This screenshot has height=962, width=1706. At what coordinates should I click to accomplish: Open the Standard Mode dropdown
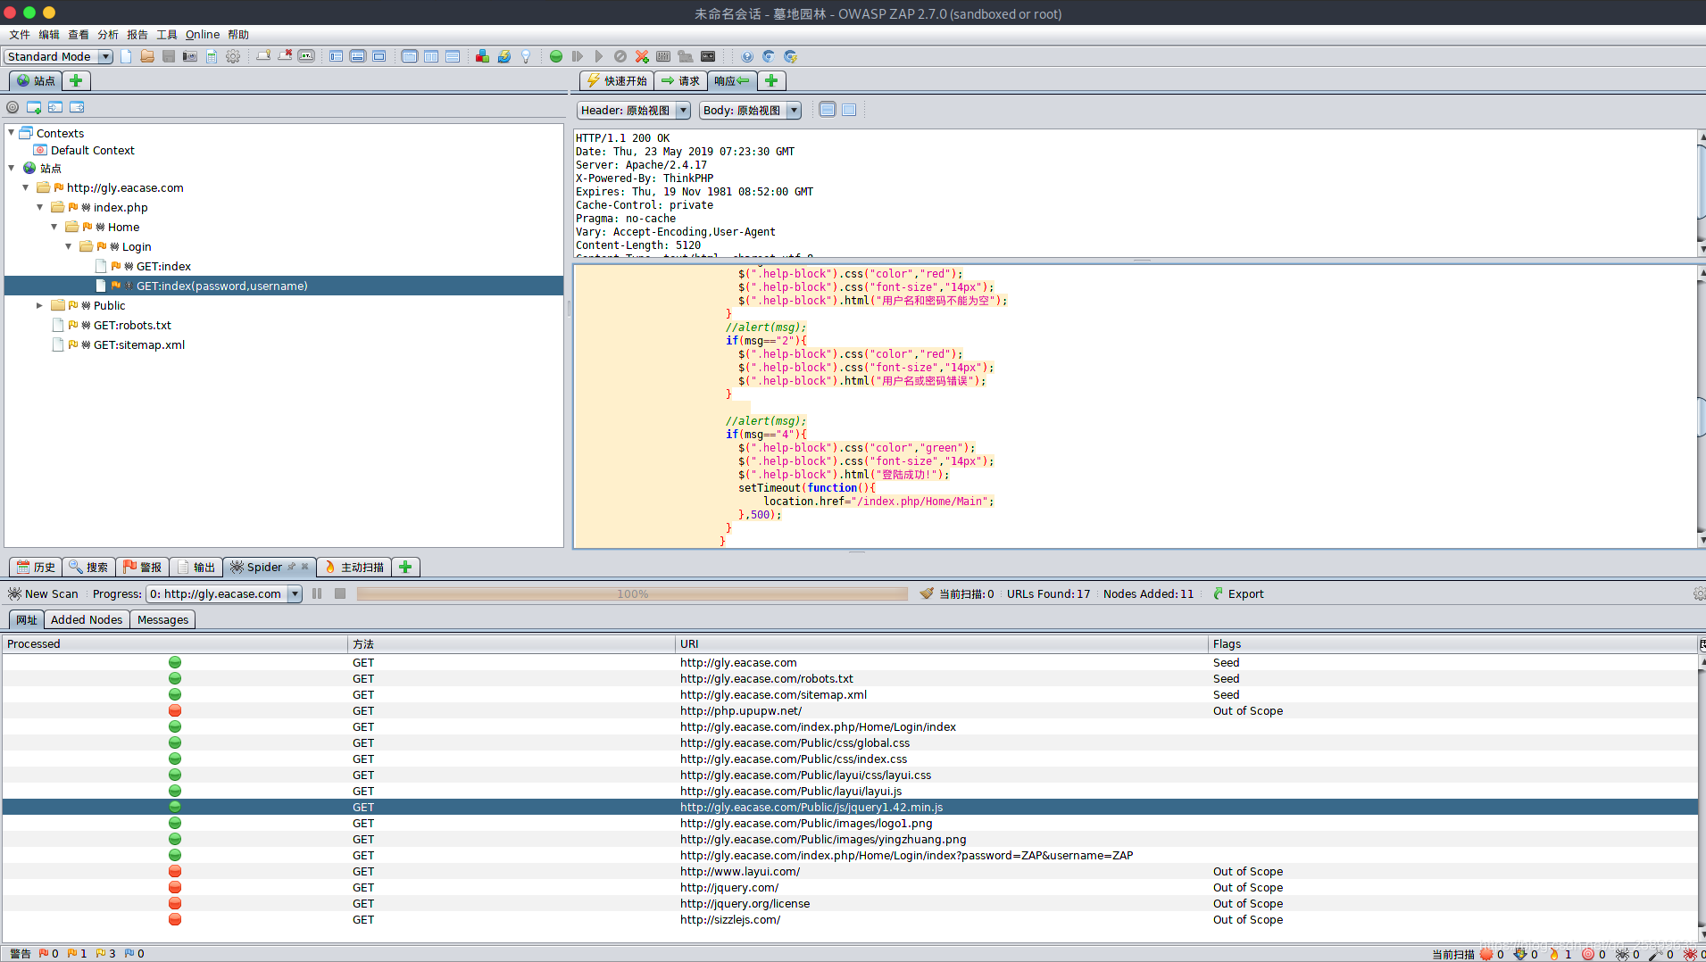point(58,56)
